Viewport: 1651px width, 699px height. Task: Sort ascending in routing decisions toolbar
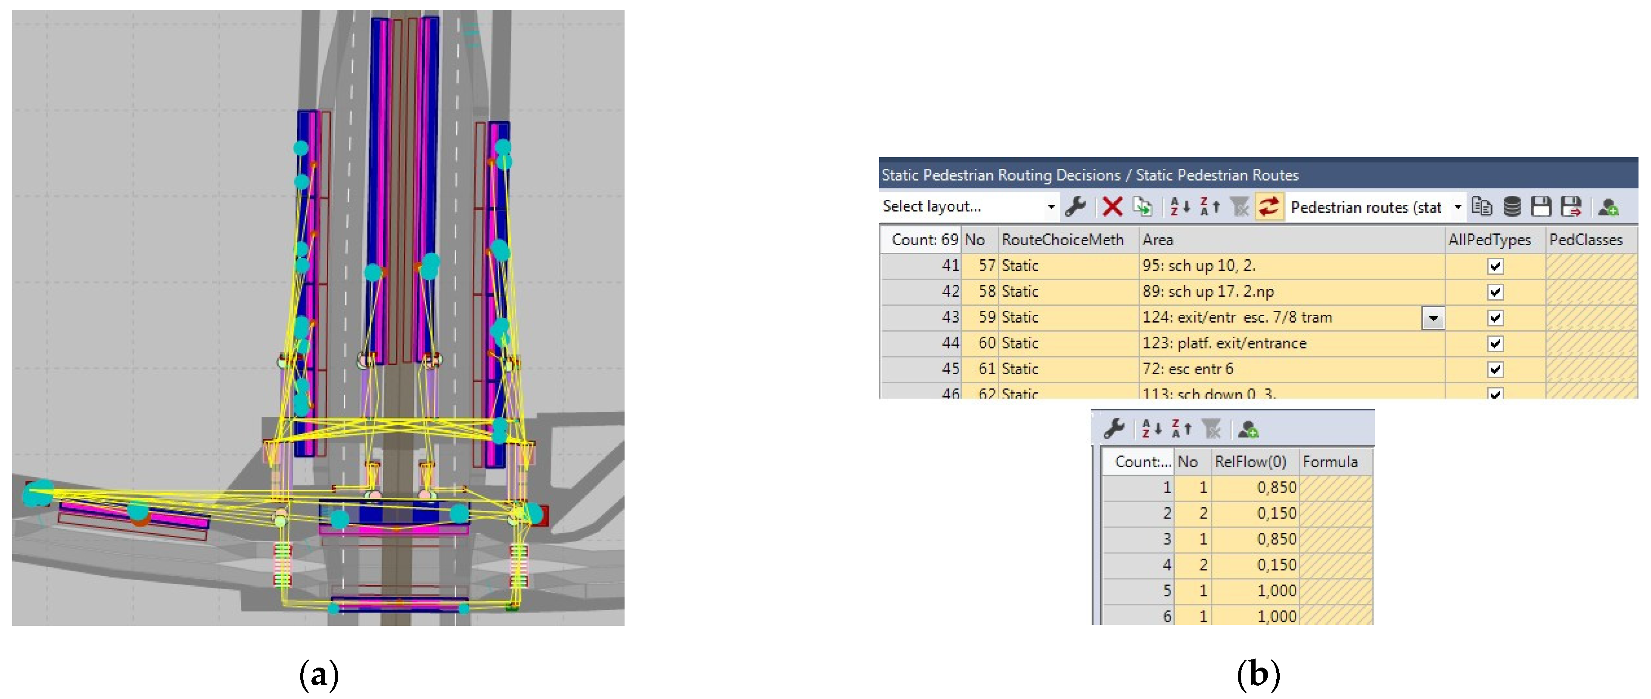(x=1179, y=207)
